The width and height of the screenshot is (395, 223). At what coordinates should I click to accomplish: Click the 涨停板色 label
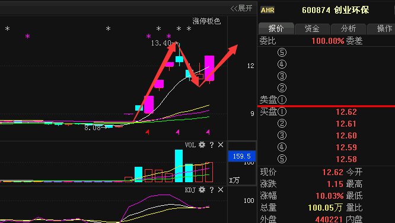click(206, 21)
